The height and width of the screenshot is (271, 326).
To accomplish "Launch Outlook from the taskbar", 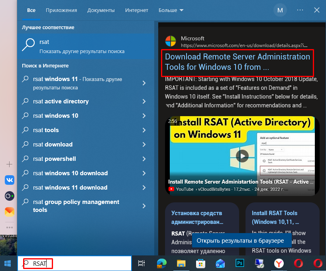I will [x=220, y=263].
